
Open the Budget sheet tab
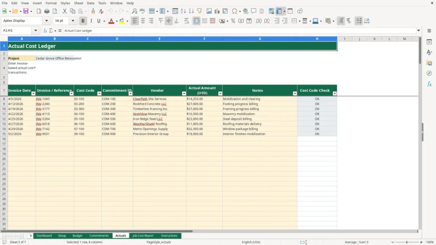77,236
